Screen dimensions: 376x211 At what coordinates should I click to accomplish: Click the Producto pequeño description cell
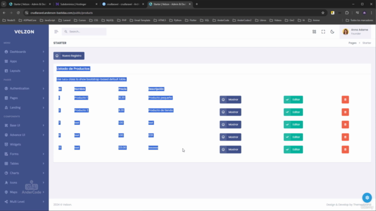click(160, 98)
